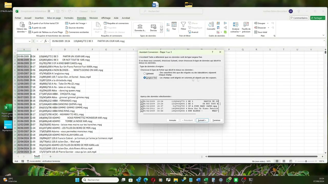
Task: Open Word from the taskbar
Action: 198,180
